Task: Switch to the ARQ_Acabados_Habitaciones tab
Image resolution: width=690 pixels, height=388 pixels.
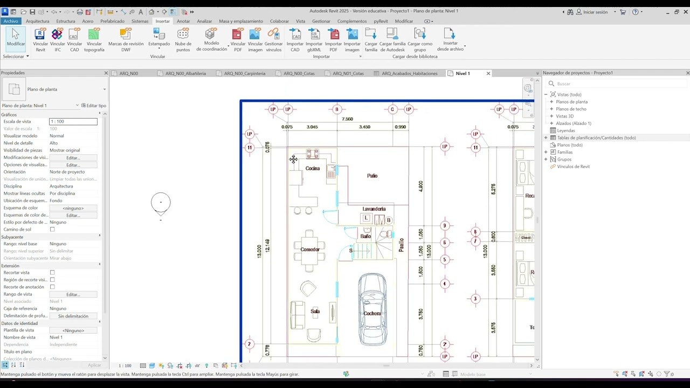Action: pos(410,73)
